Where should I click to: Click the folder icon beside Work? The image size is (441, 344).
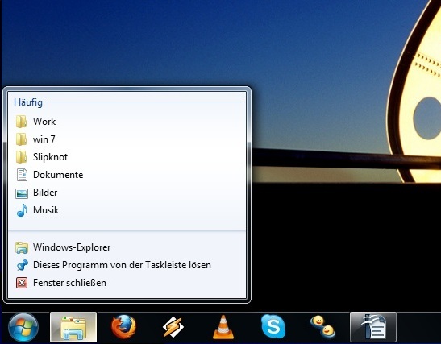22,122
